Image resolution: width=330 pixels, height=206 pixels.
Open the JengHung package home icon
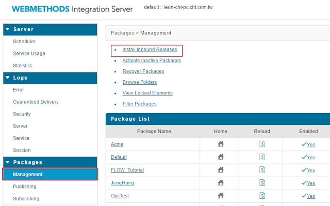tap(221, 183)
